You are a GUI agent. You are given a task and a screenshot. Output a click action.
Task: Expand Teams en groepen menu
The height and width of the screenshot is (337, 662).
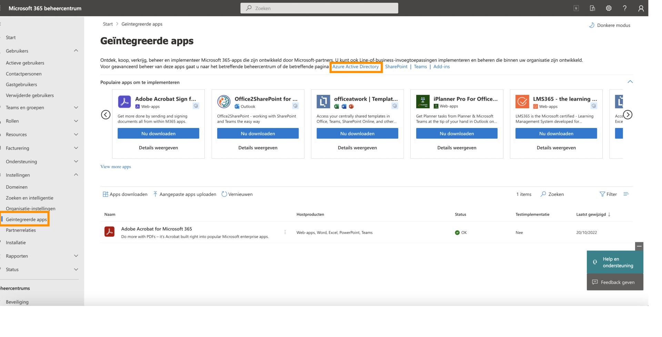76,108
